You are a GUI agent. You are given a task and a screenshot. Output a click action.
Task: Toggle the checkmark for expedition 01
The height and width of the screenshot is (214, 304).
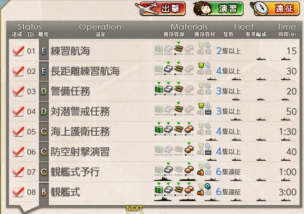point(18,51)
